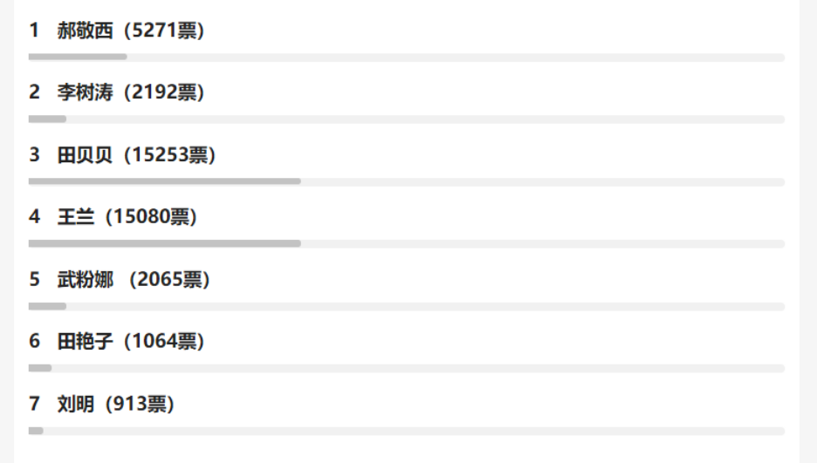Click the 5271票 vote count
817x463 pixels.
tap(165, 31)
